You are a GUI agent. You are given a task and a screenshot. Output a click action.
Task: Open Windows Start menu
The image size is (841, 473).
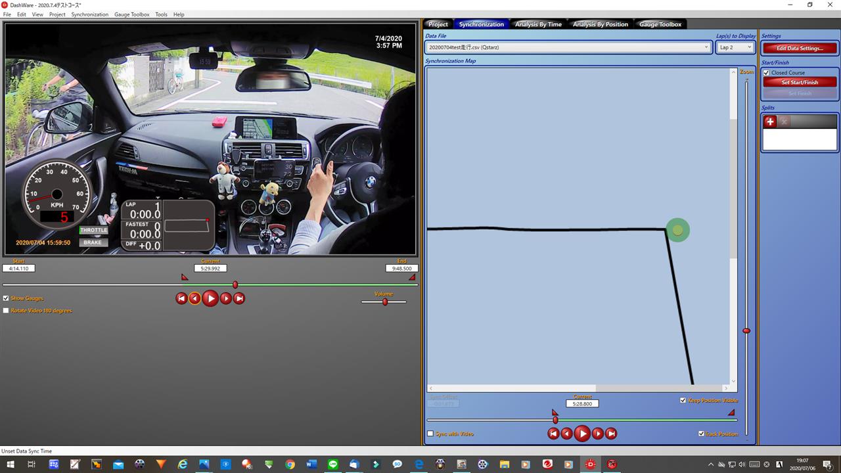tap(10, 464)
